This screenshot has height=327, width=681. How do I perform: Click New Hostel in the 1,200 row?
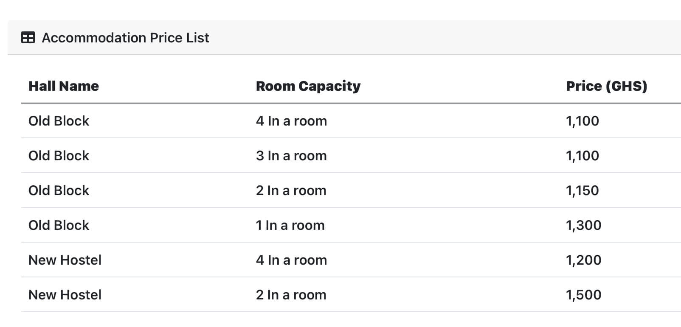65,260
